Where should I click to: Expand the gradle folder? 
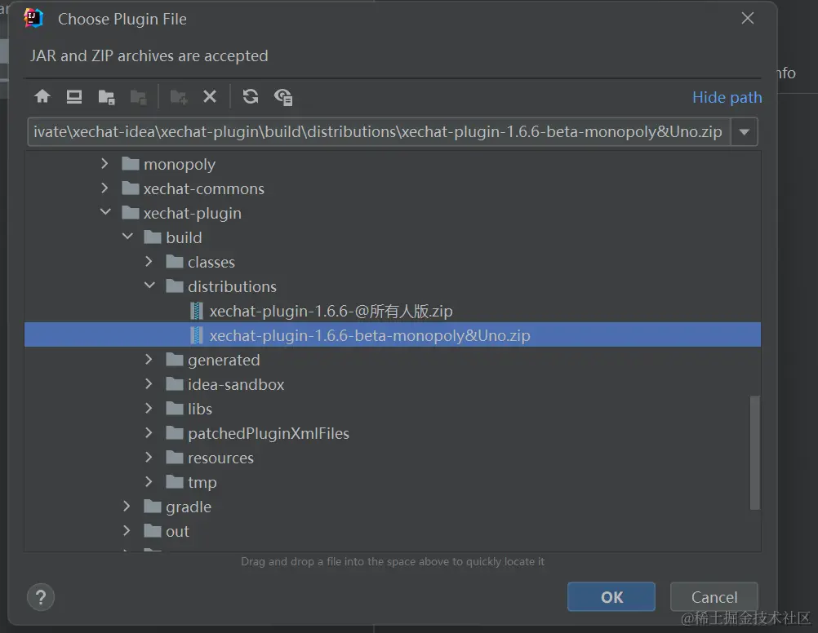click(x=127, y=507)
